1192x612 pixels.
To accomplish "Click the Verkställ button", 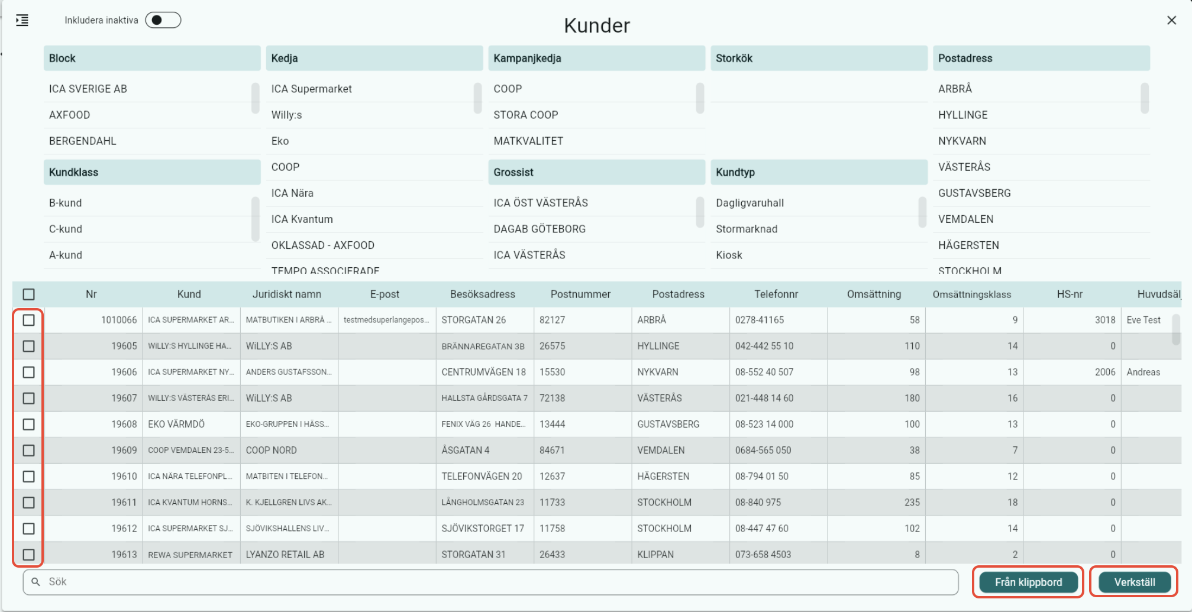I will [x=1134, y=582].
